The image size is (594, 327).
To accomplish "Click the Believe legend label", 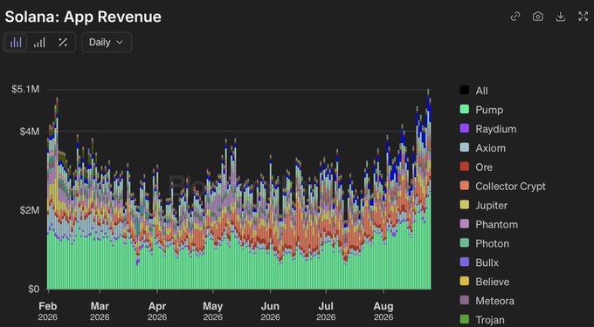I will [x=493, y=282].
